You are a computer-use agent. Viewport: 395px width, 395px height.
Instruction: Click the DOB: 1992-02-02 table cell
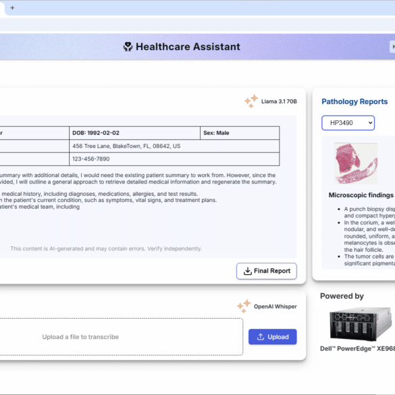coord(134,133)
